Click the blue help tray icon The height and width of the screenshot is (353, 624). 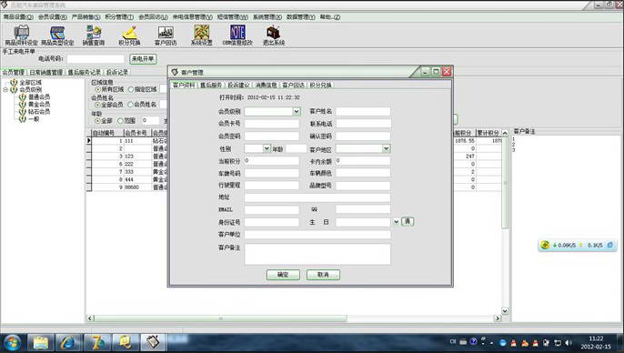[x=473, y=341]
